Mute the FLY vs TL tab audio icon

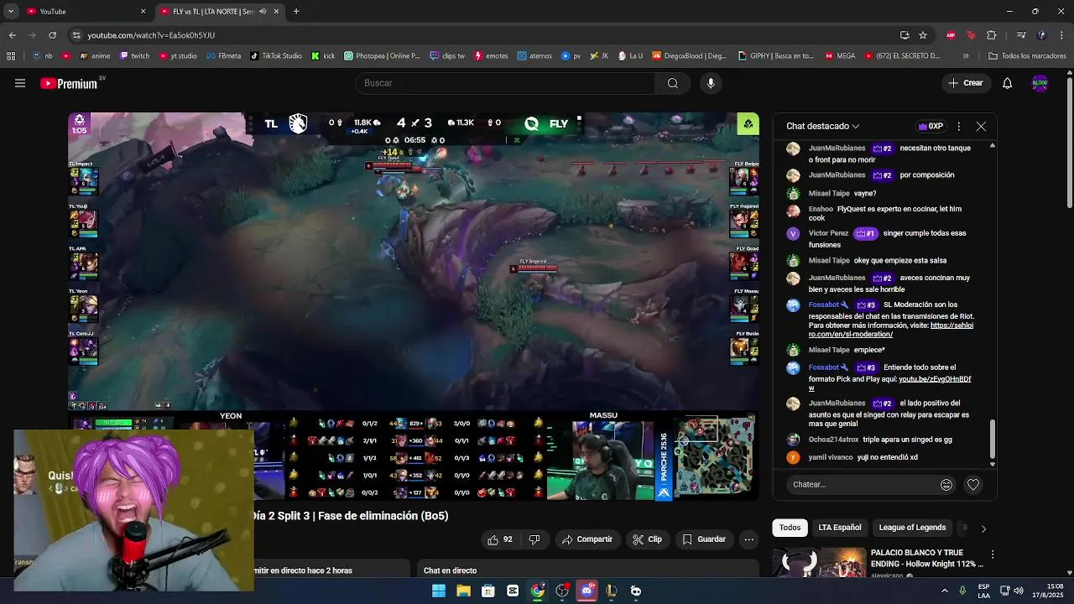(x=263, y=12)
